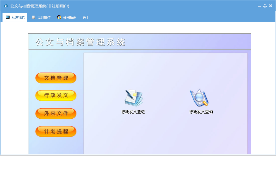The image size is (276, 183).
Task: Click the 行政发文登记 label
Action: click(x=133, y=112)
